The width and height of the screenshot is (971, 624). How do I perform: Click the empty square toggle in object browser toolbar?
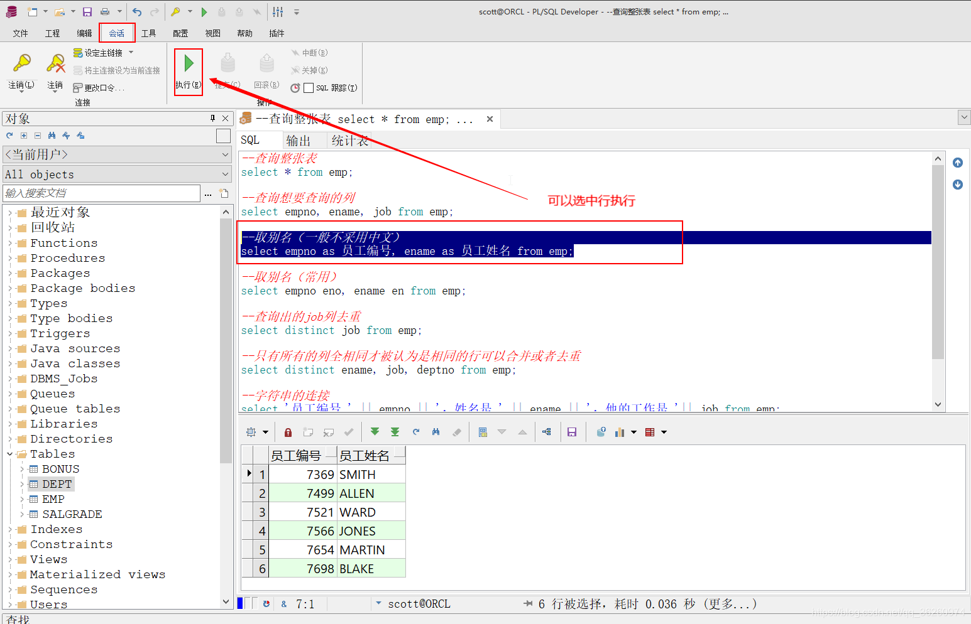click(223, 136)
